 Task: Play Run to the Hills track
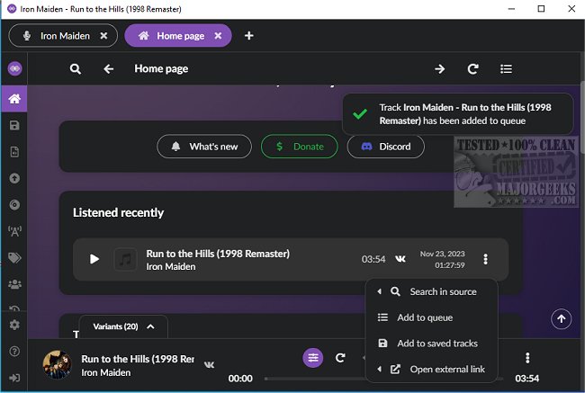click(94, 259)
